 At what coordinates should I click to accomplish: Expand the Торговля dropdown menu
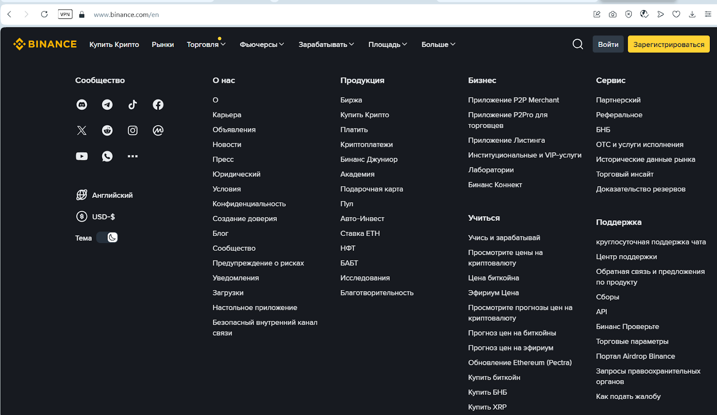(x=206, y=44)
